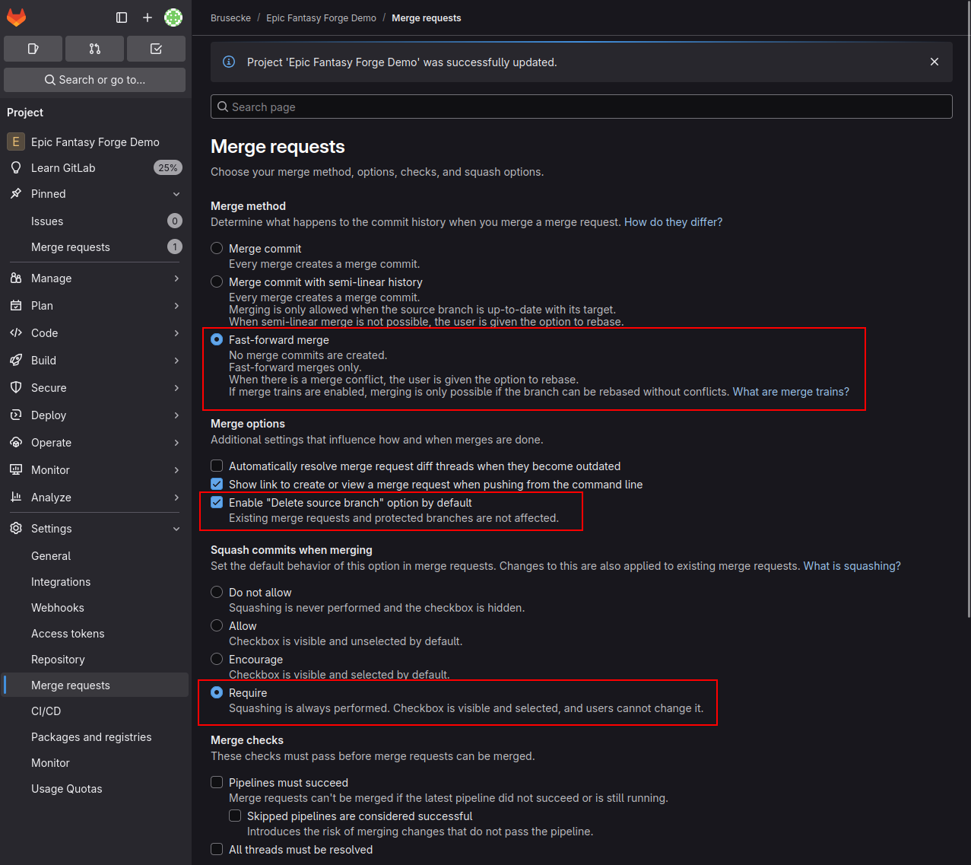Expand the Operate menu chevron
Viewport: 971px width, 865px height.
176,443
